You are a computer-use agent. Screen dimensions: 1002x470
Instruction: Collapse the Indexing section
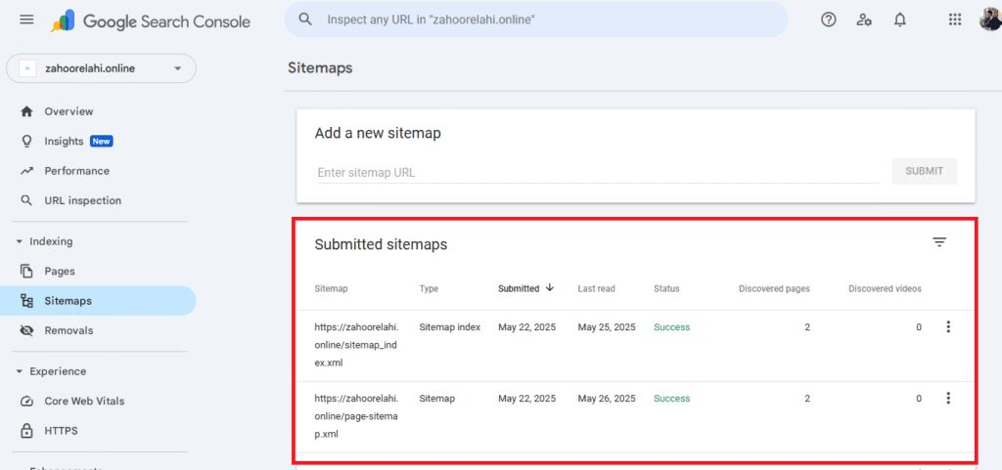[x=20, y=241]
